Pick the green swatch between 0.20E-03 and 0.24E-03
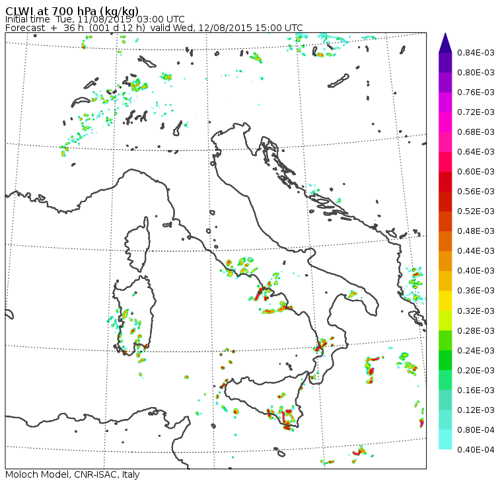502x483 pixels. 445,360
